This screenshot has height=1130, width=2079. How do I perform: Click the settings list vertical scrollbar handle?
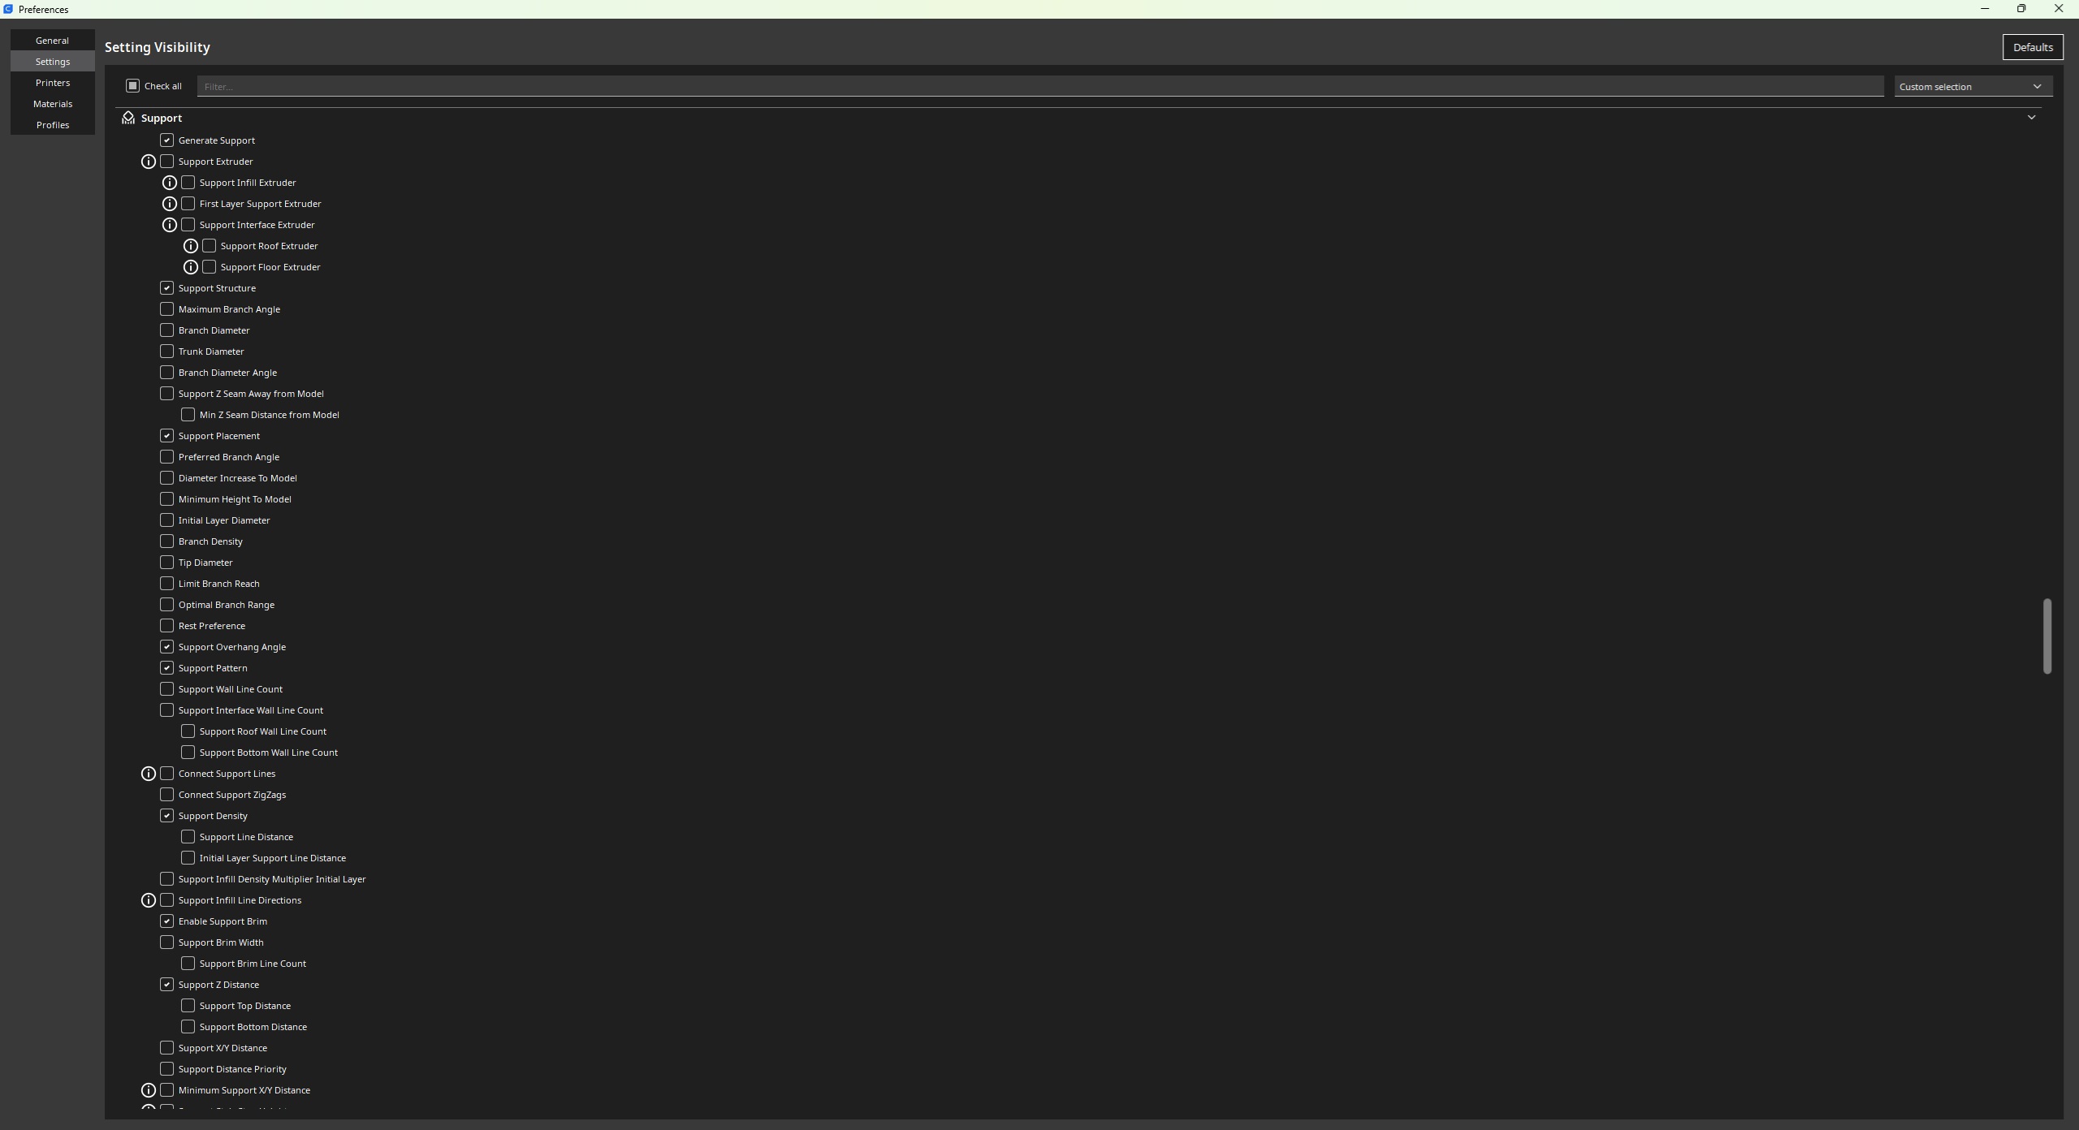[x=2047, y=636]
